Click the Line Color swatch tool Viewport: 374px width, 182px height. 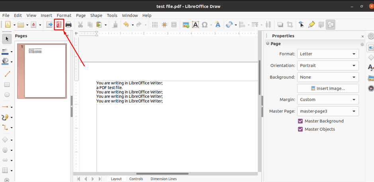coord(5,52)
